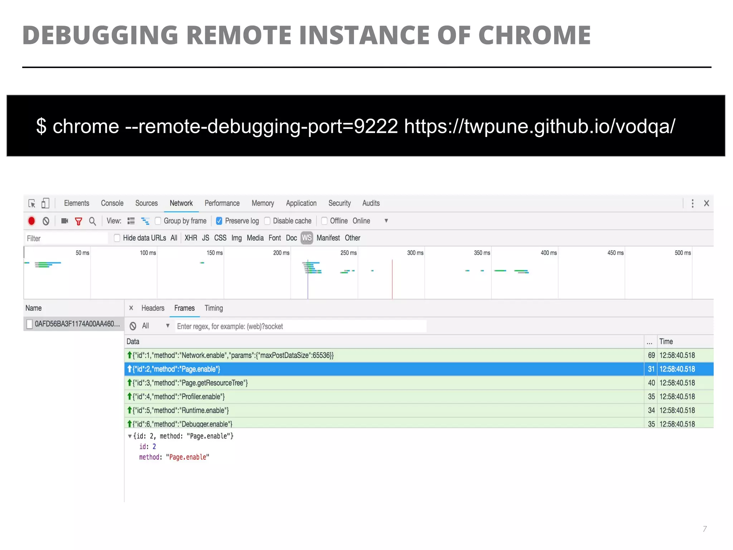This screenshot has width=733, height=550.
Task: Click the method "Page.enable" property value
Action: click(x=188, y=457)
